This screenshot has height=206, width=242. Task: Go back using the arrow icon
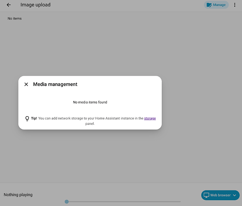pyautogui.click(x=9, y=5)
